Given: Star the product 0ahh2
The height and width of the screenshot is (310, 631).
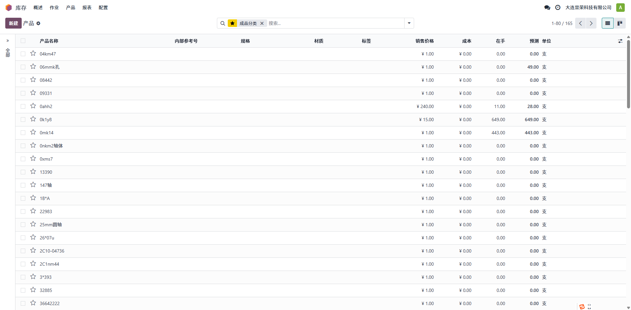Looking at the screenshot, I should (33, 106).
